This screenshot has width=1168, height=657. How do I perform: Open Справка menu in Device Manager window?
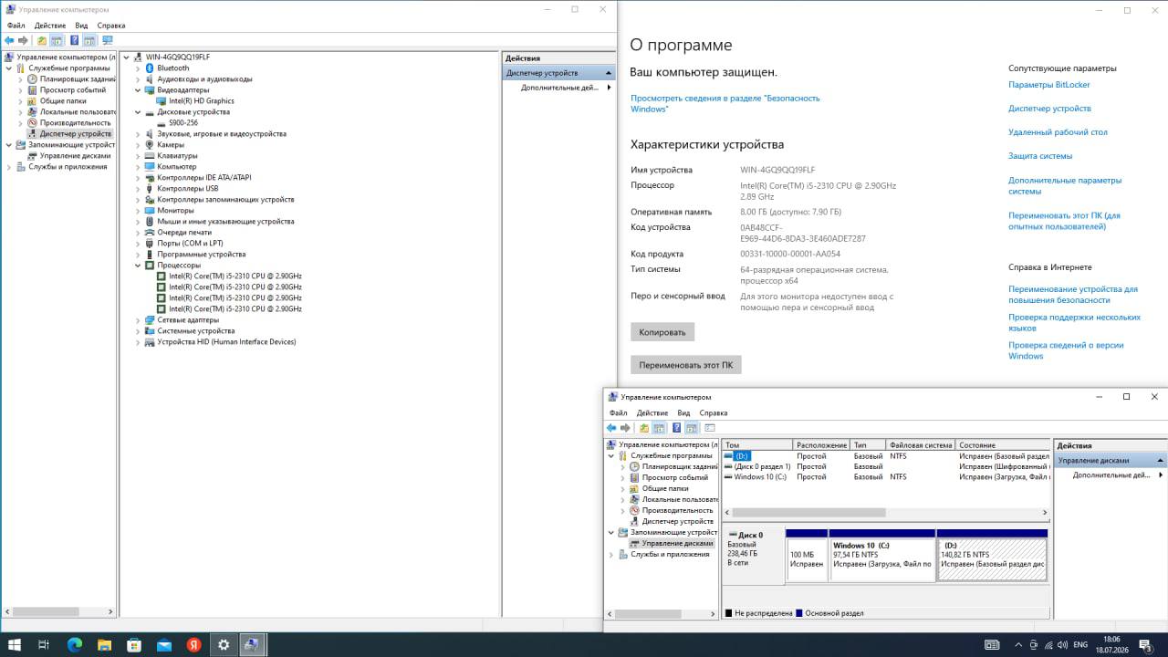(111, 26)
